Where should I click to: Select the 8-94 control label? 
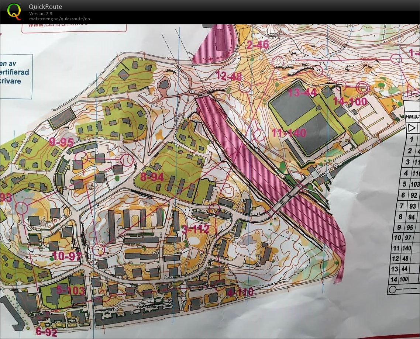coord(152,177)
